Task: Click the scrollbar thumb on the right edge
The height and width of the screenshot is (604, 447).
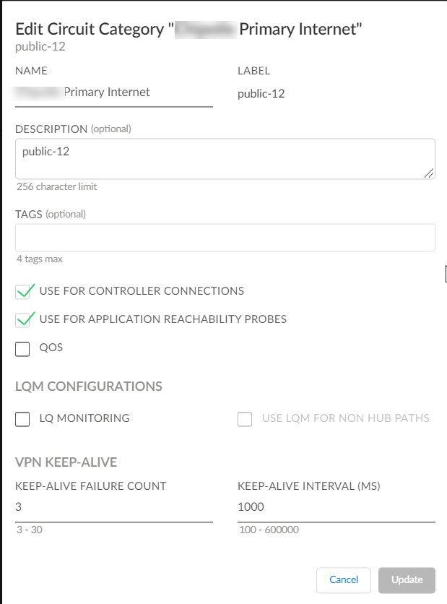Action: (444, 274)
